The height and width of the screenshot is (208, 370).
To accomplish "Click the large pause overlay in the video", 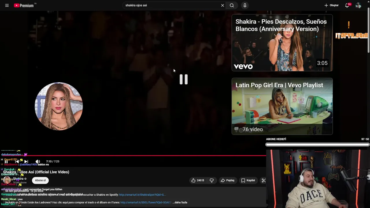I will (x=184, y=79).
